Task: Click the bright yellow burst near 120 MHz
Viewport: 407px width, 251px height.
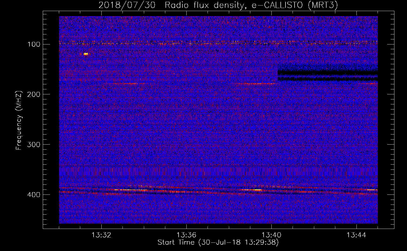Action: coord(86,54)
